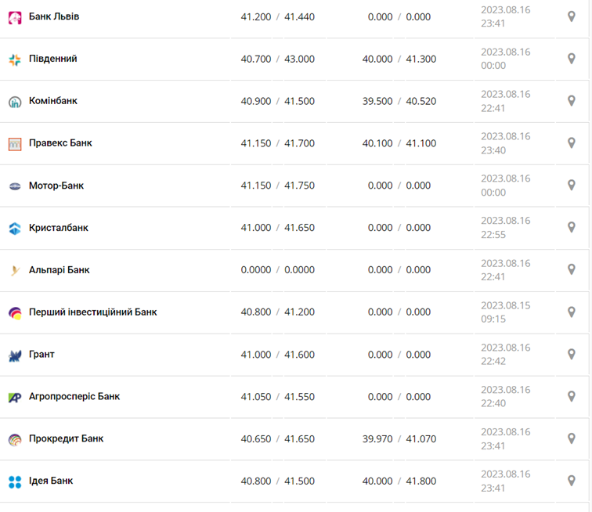Open Мотор-Банк location pin
The height and width of the screenshot is (512, 592).
(572, 186)
